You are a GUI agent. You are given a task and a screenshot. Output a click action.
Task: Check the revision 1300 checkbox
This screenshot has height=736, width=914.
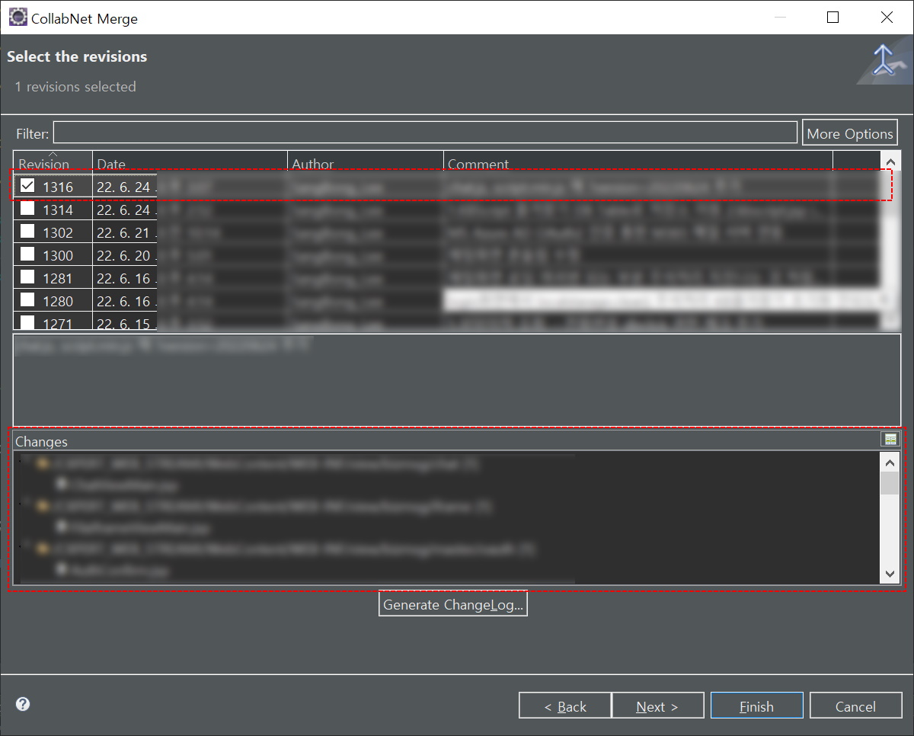coord(27,254)
